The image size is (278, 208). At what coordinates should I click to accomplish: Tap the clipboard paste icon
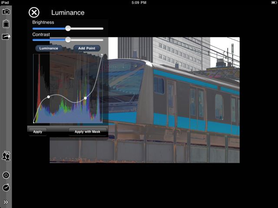pyautogui.click(x=6, y=23)
